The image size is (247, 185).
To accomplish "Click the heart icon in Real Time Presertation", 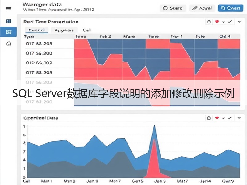I will pyautogui.click(x=217, y=22).
